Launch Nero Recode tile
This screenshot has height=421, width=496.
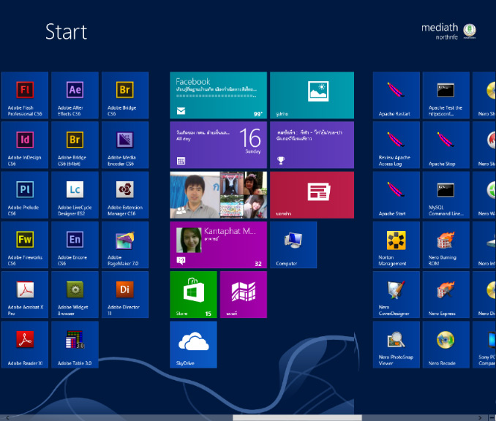coord(446,344)
